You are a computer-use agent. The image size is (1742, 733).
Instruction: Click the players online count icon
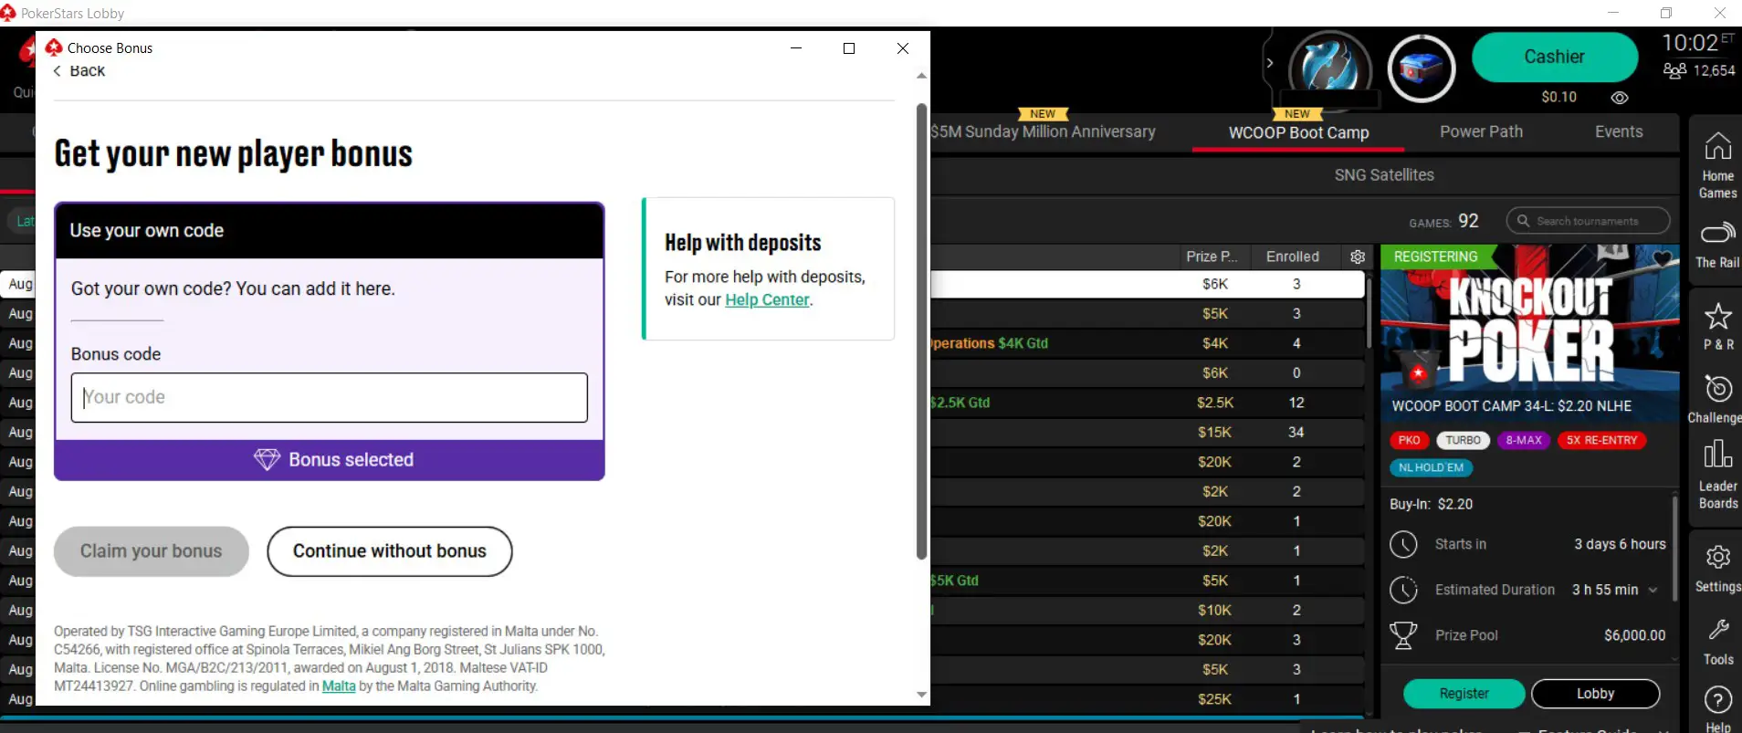[x=1674, y=70]
